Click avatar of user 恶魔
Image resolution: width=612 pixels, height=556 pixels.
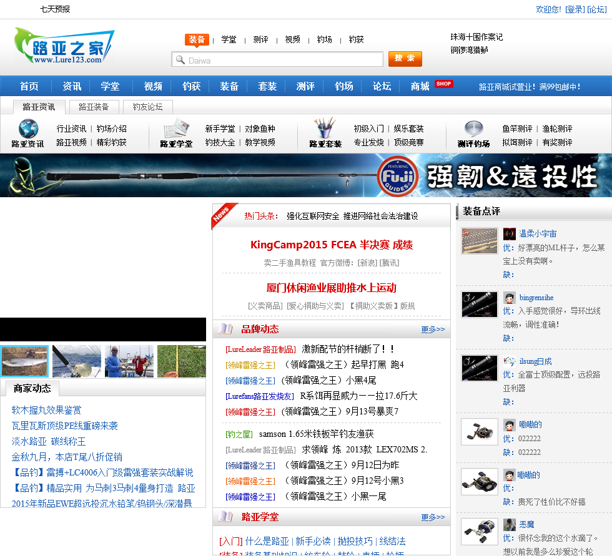(510, 524)
